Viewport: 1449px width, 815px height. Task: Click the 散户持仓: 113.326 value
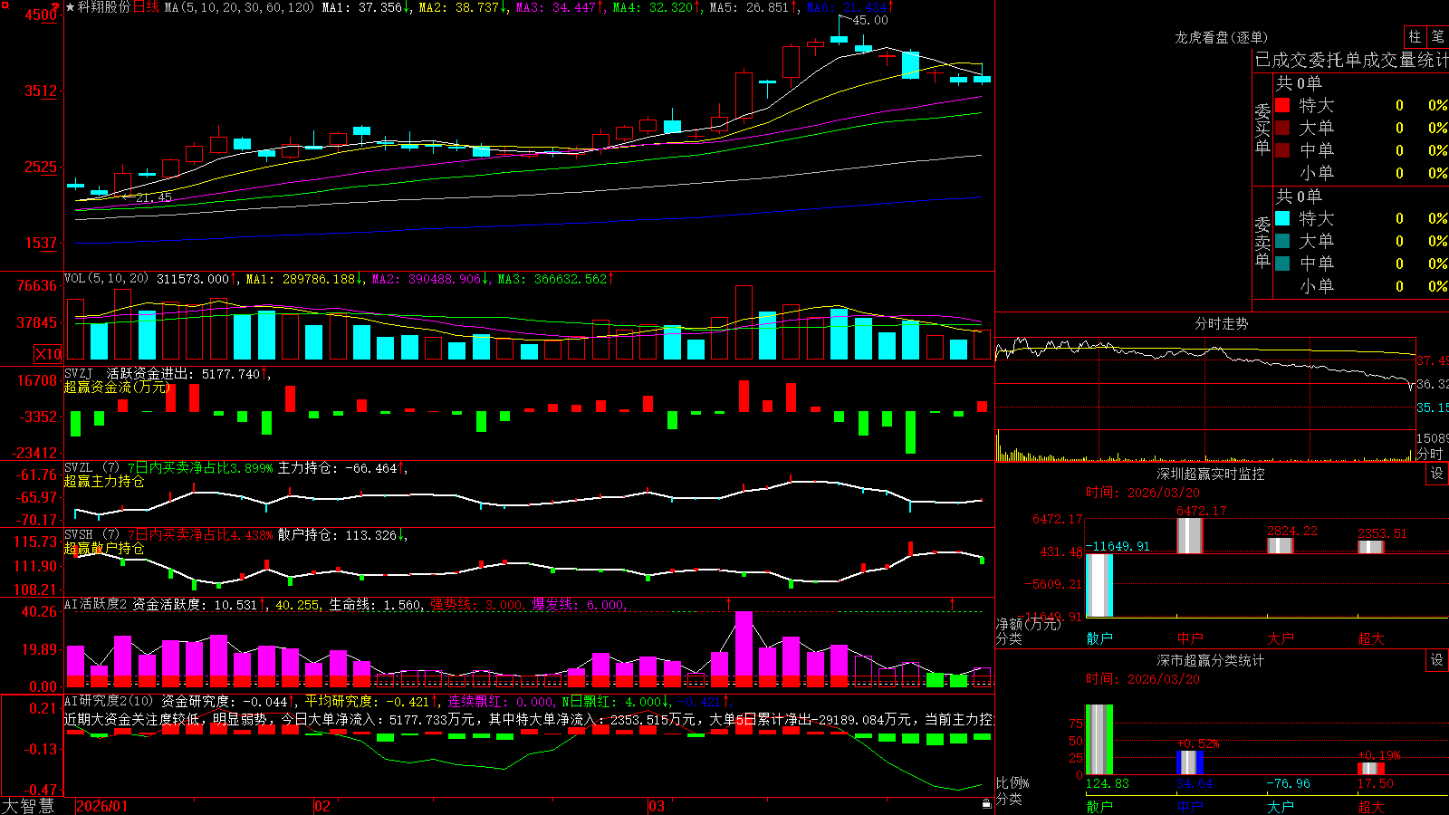[x=341, y=535]
